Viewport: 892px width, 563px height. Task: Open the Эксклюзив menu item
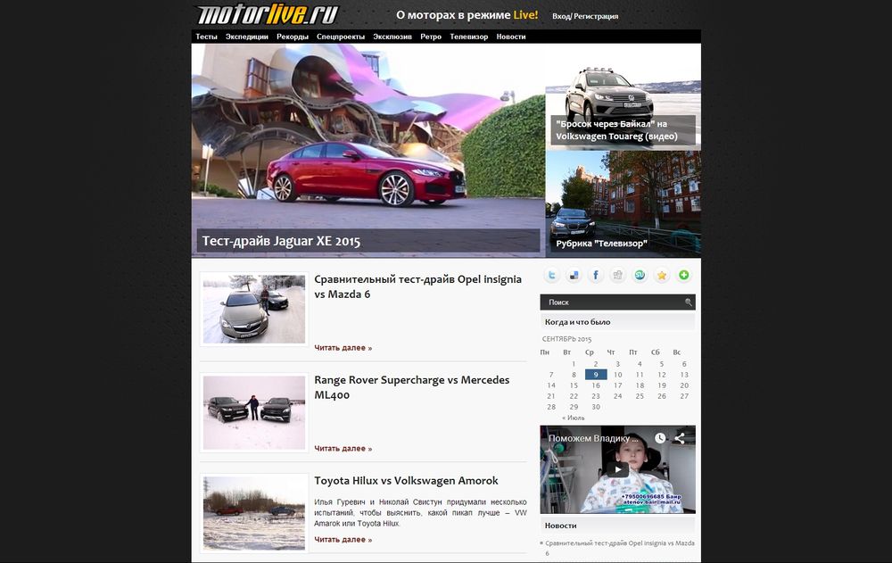pyautogui.click(x=392, y=37)
